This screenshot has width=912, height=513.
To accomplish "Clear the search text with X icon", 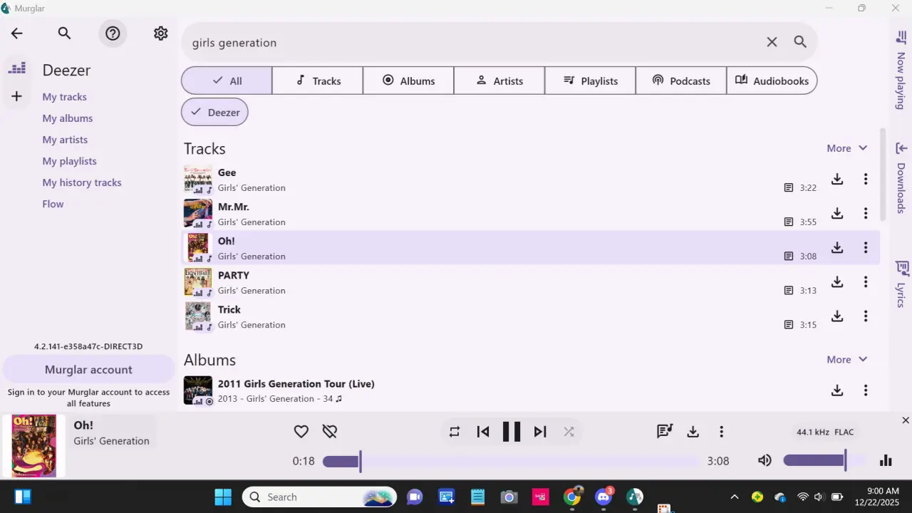I will 772,42.
